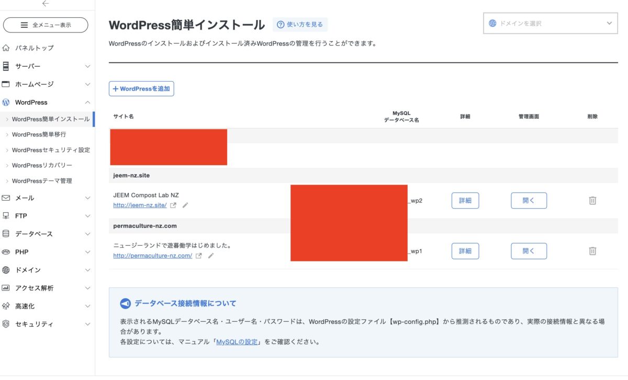Expand the サーバー menu chevron
Image resolution: width=628 pixels, height=380 pixels.
click(87, 66)
